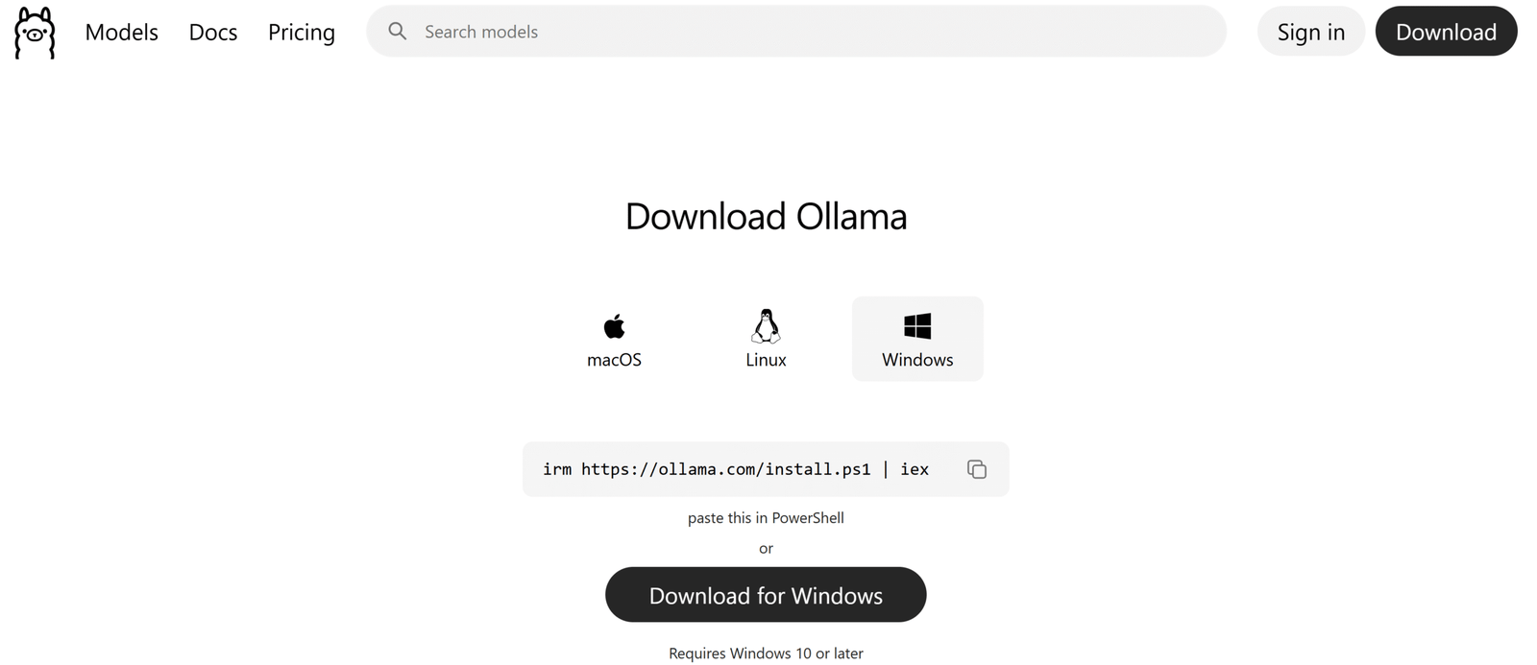Focus the Search models field
Image resolution: width=1537 pixels, height=665 pixels.
pyautogui.click(x=796, y=31)
